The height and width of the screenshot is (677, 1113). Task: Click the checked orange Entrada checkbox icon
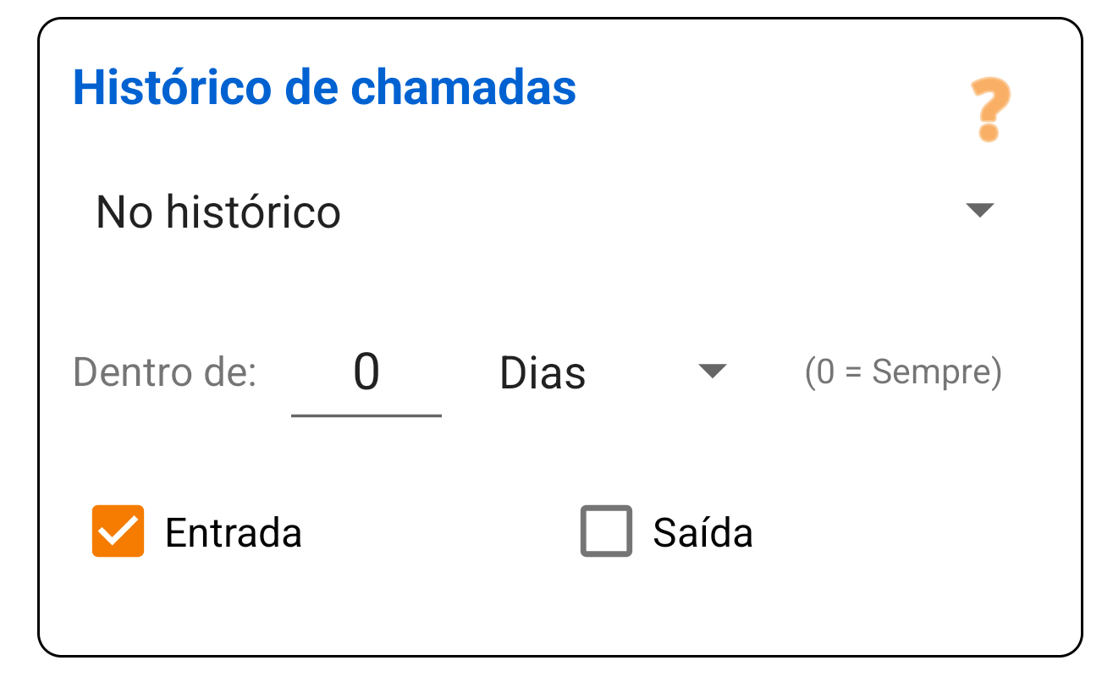[x=118, y=532]
